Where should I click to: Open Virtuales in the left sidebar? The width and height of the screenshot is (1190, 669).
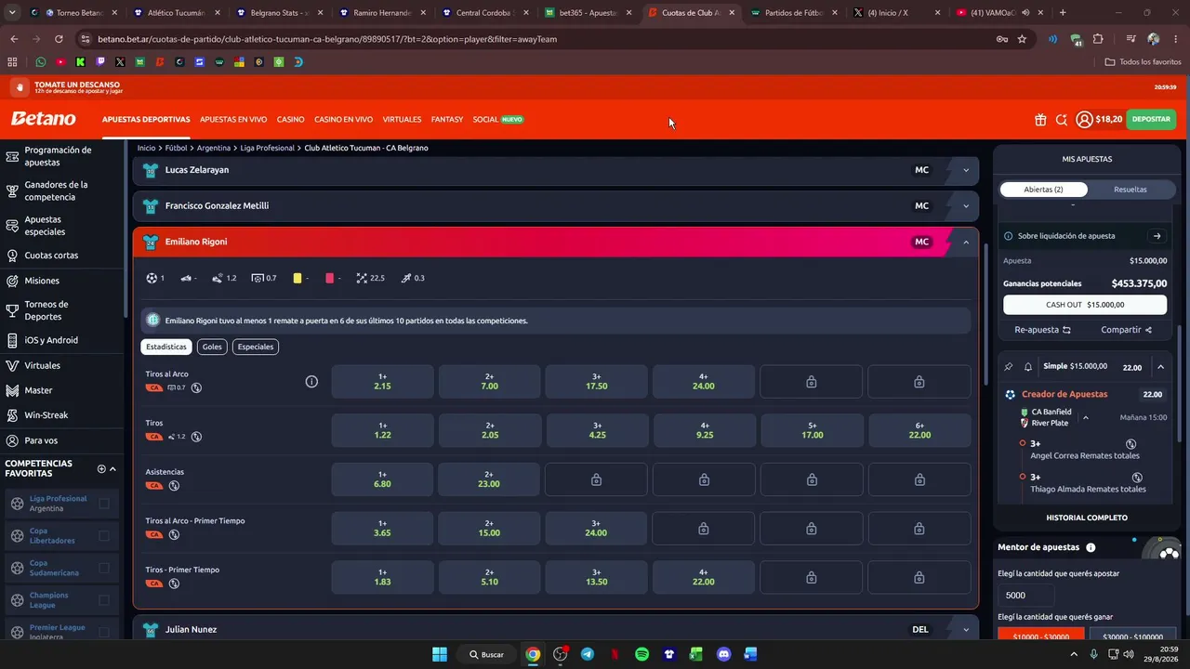43,365
